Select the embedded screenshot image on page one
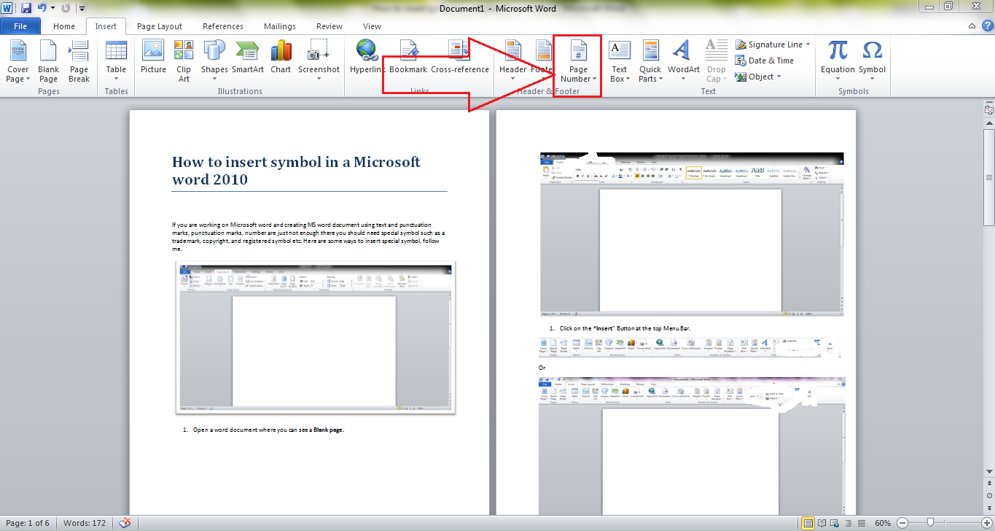This screenshot has height=531, width=995. [316, 338]
